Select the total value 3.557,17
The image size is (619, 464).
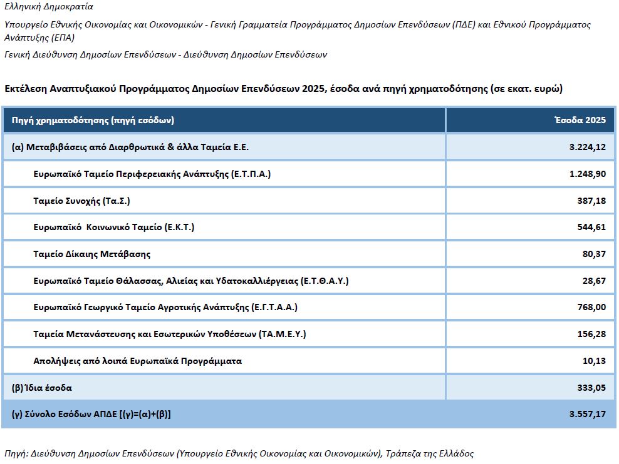click(587, 414)
